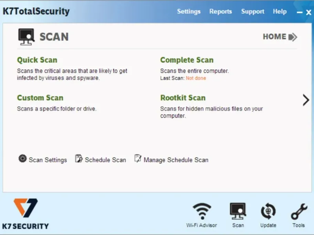Click 'Scans a specific folder or drive.' text
This screenshot has width=314, height=235.
pyautogui.click(x=57, y=109)
